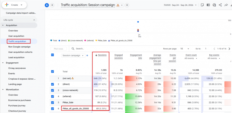Viewport: 232px width, 113px height.
Task: Open Event count All events dropdown
Action: click(x=191, y=58)
